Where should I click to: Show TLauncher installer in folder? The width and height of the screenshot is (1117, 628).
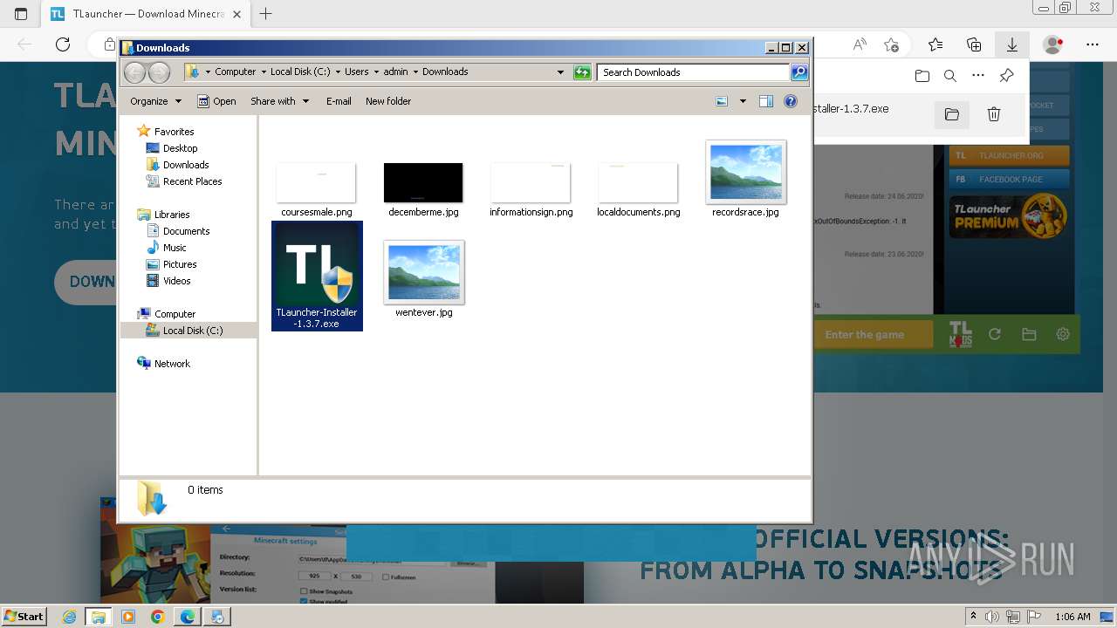click(952, 114)
